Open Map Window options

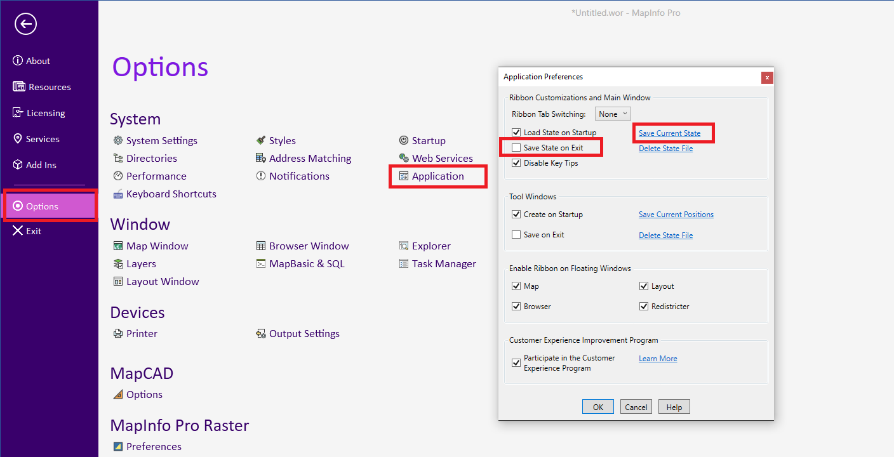pyautogui.click(x=150, y=246)
